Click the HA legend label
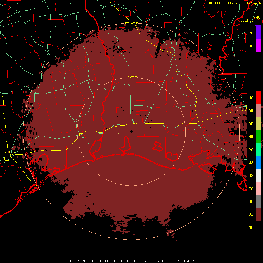This screenshot has width=263, height=263. [251, 98]
